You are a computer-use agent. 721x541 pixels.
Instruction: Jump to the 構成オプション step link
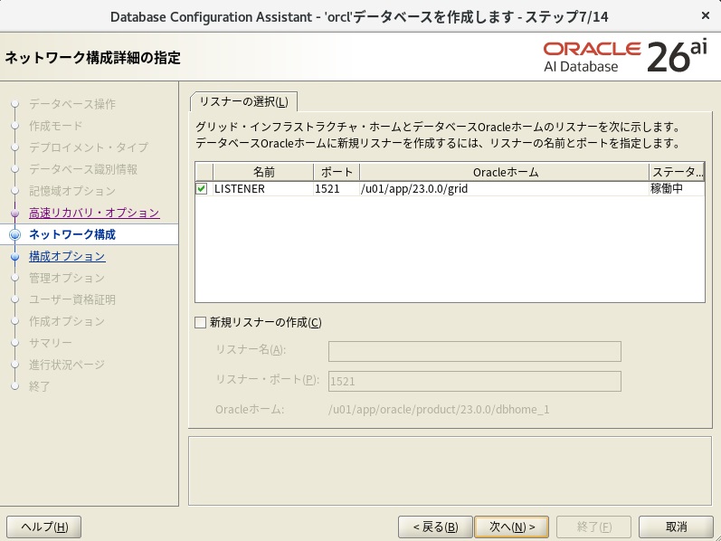pos(67,256)
